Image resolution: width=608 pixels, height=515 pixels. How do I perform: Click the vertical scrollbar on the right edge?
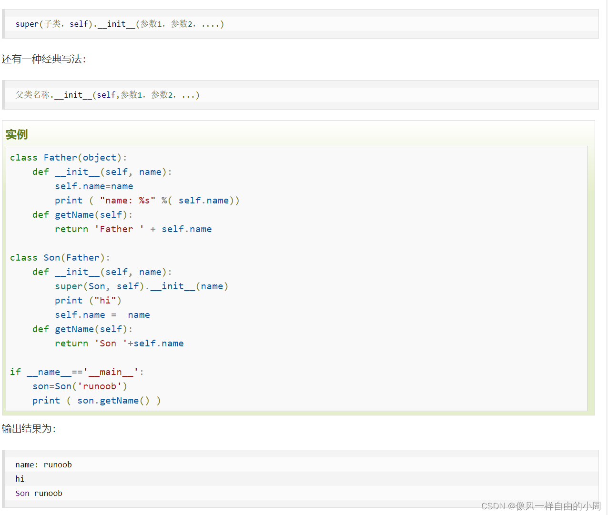tap(606, 257)
